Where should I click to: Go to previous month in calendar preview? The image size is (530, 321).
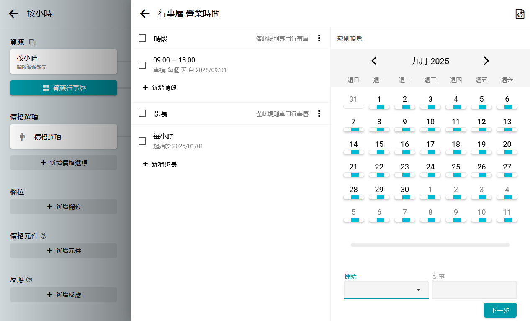(x=374, y=61)
